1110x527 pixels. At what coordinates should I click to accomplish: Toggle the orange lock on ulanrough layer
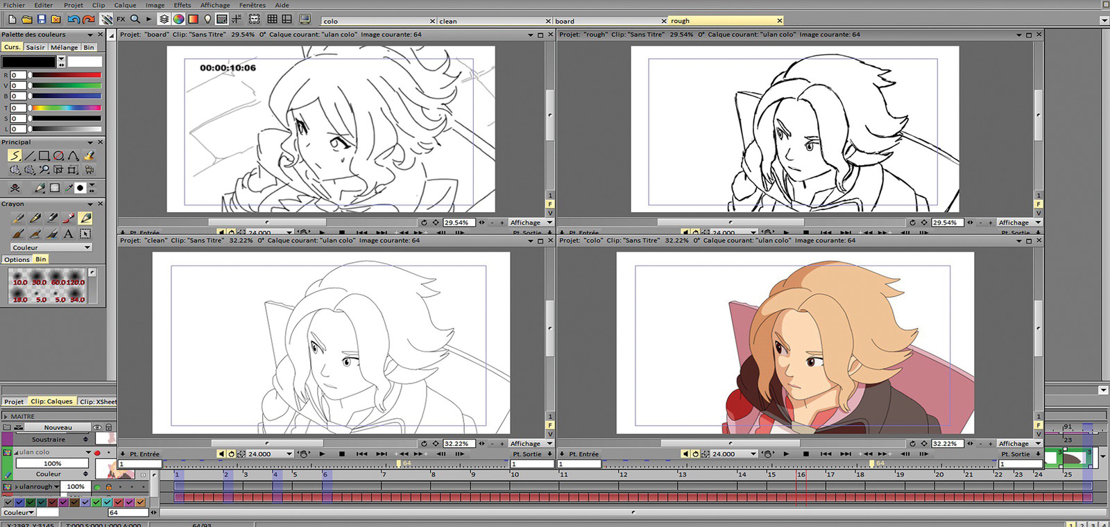click(108, 487)
